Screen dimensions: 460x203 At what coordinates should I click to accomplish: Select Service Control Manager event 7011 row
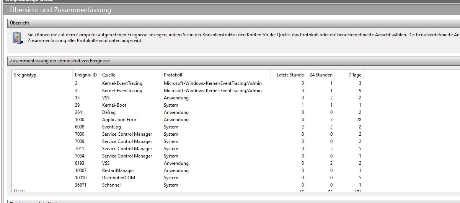click(127, 149)
